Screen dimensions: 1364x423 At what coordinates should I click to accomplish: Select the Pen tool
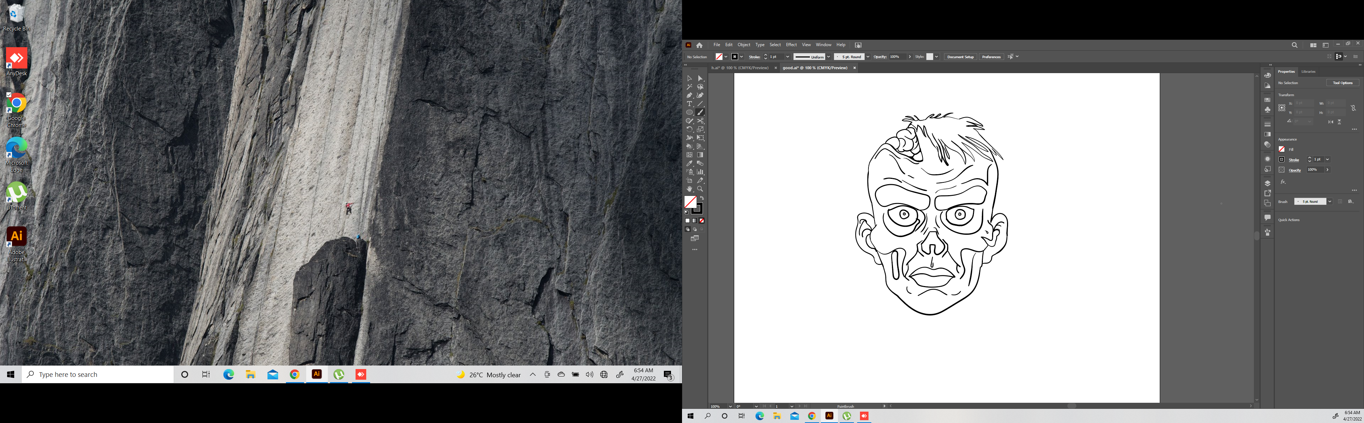coord(689,95)
